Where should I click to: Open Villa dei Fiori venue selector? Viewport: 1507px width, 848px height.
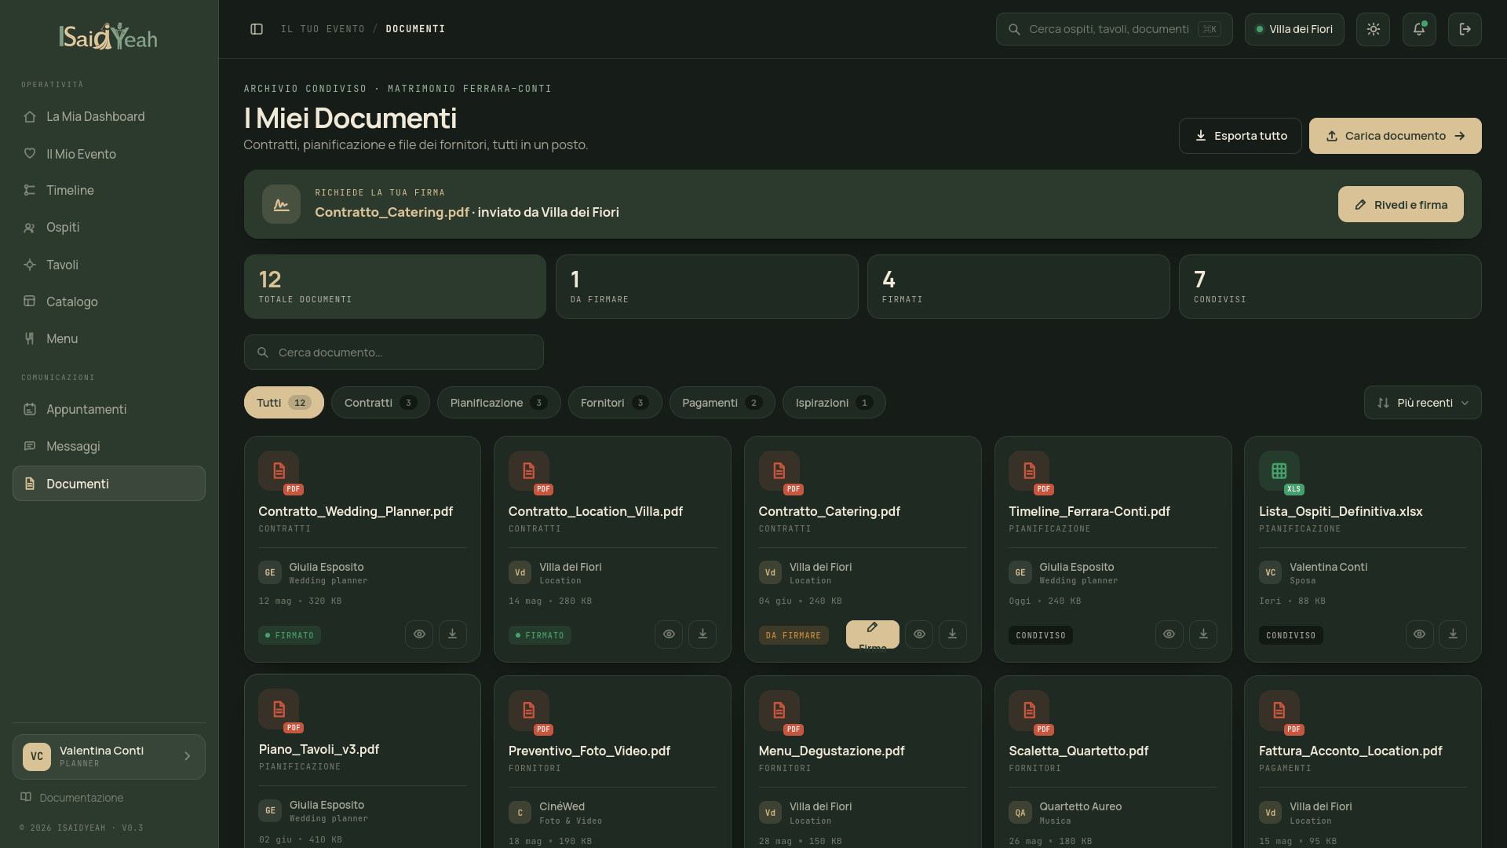pos(1294,29)
